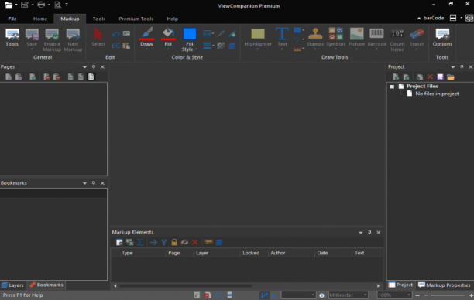Click red X remove icon in Project toolbar

[430, 77]
